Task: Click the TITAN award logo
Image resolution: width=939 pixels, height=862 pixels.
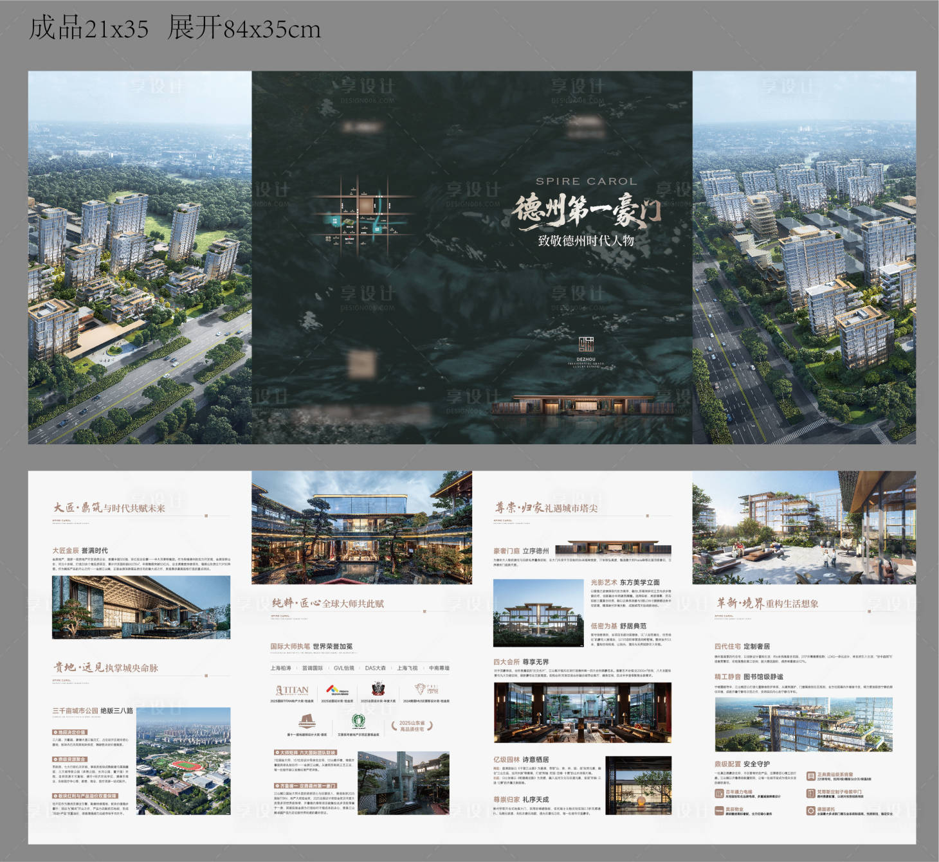Action: click(292, 690)
